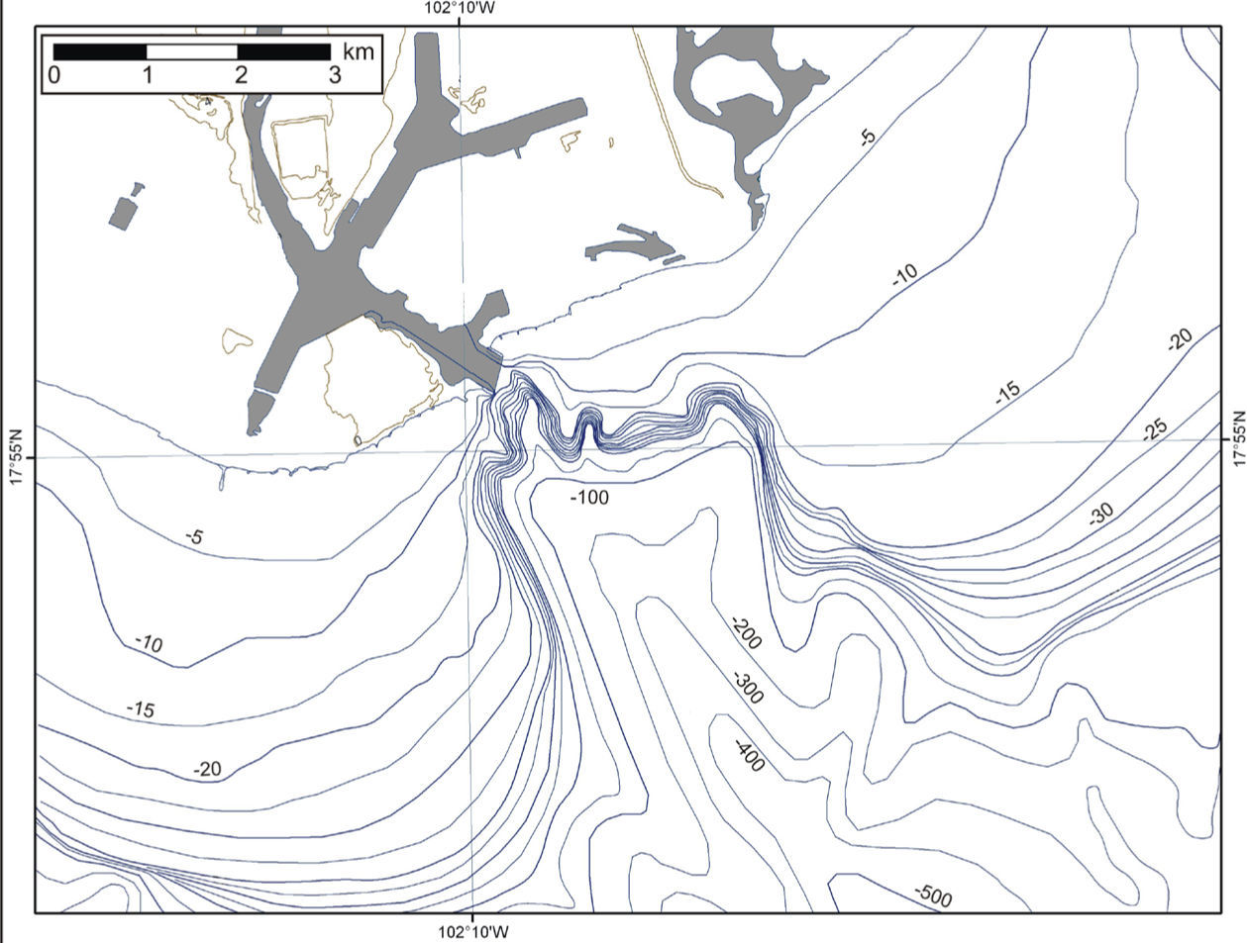
Task: Click the -100 depth contour label
Action: click(589, 497)
